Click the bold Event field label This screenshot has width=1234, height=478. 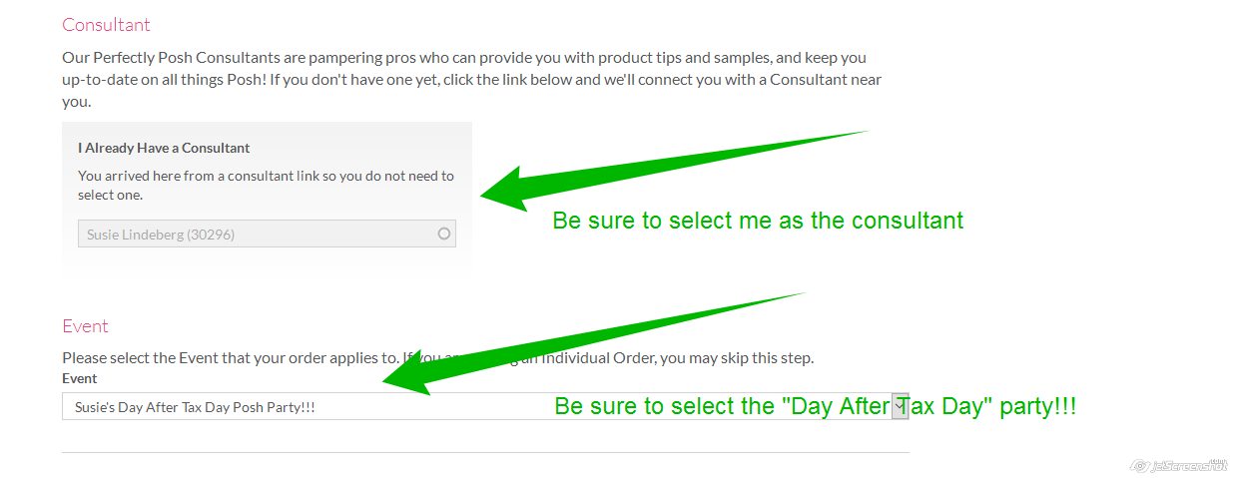(80, 378)
